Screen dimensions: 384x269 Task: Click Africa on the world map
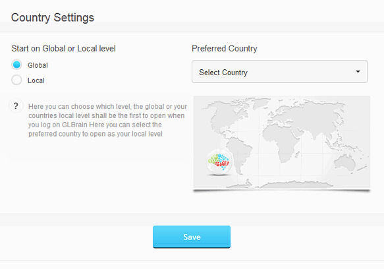[284, 142]
